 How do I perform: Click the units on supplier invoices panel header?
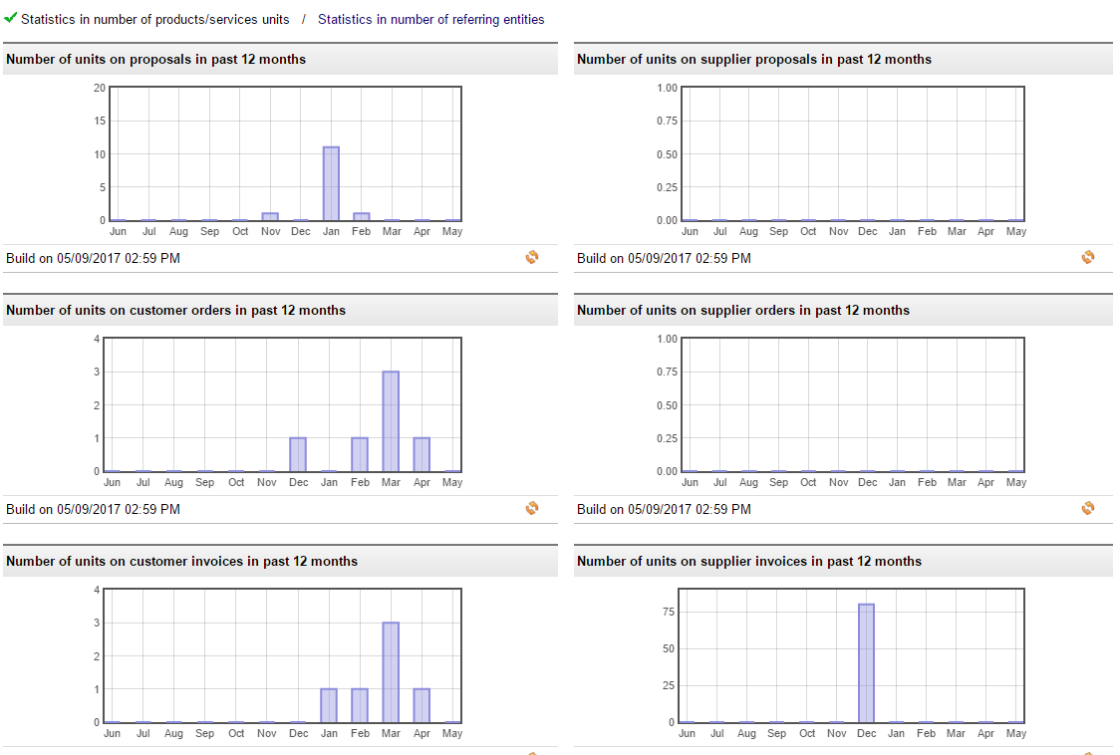(x=749, y=561)
